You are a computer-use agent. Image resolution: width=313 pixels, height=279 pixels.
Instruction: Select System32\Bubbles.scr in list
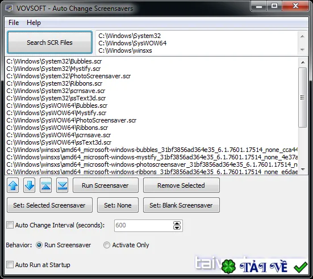click(x=54, y=61)
